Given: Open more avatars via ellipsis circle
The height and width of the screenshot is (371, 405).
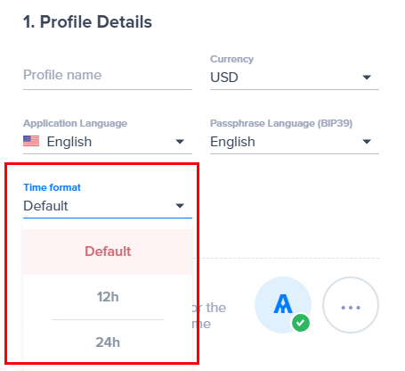Looking at the screenshot, I should pos(351,305).
